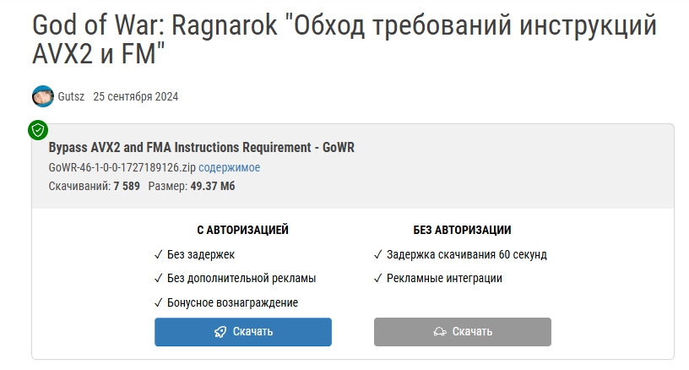Click the publication date "25 сентября 2024"
This screenshot has height=370, width=689.
[136, 96]
